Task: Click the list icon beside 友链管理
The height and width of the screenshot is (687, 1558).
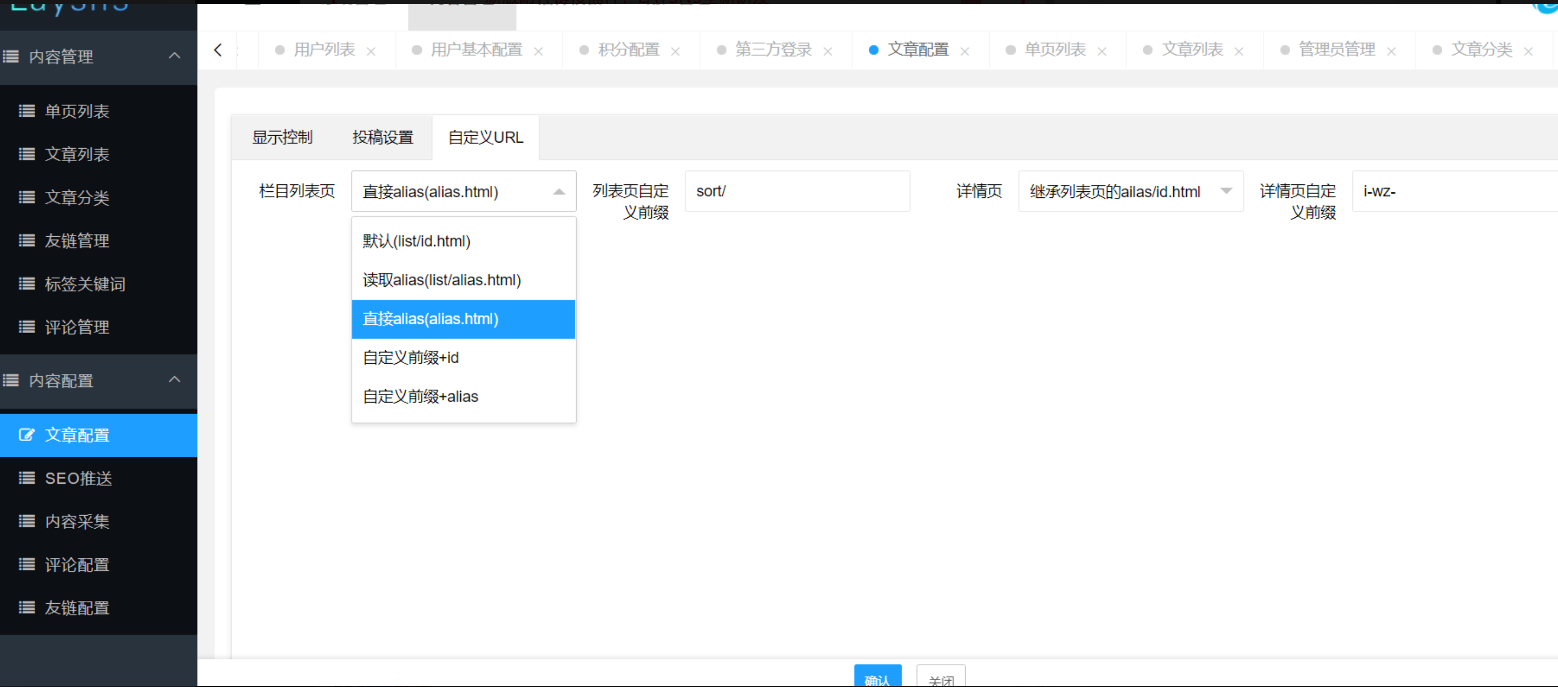Action: click(27, 241)
